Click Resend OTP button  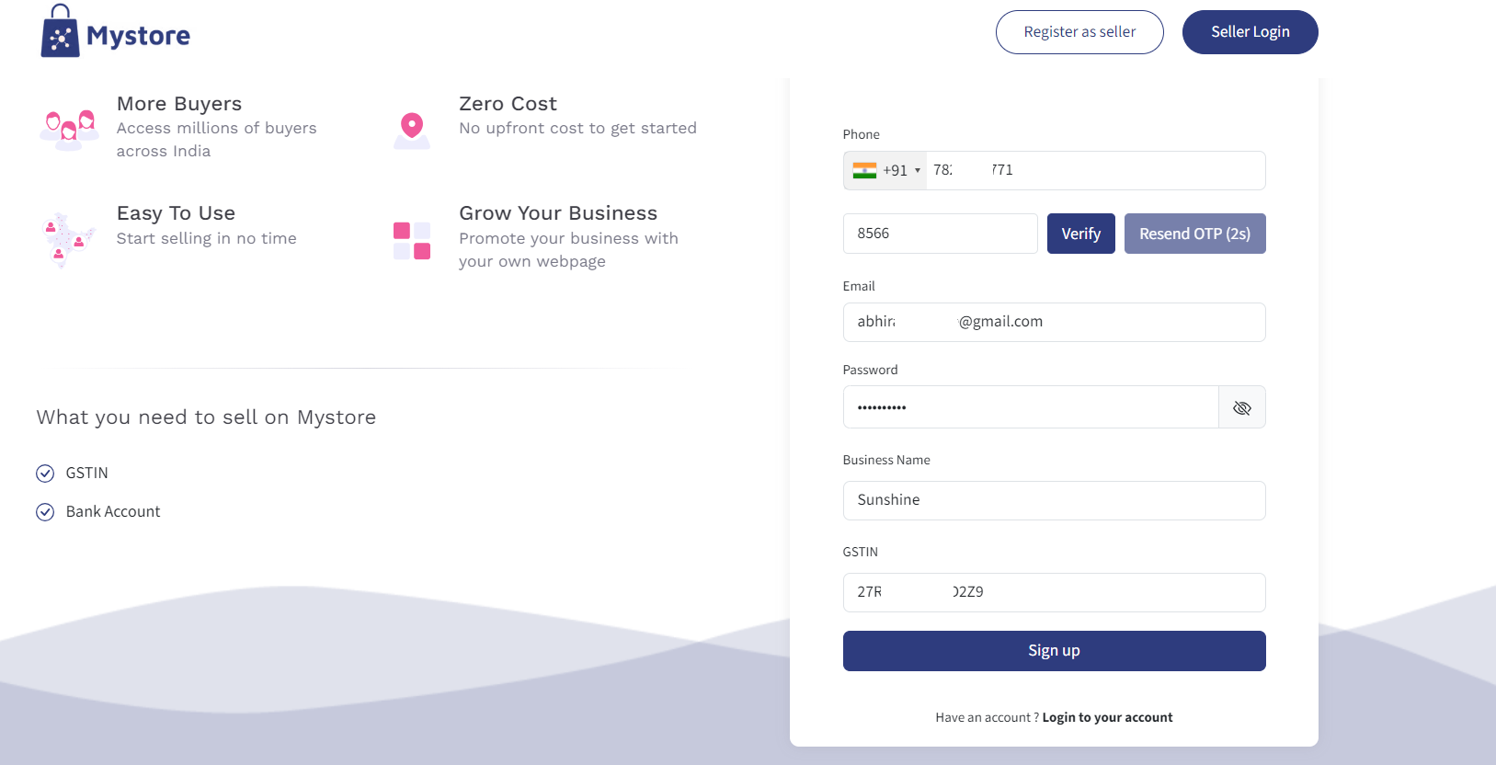(x=1194, y=234)
